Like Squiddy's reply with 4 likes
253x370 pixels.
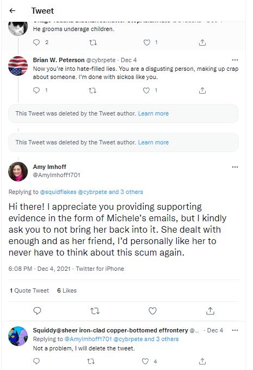coord(145,361)
